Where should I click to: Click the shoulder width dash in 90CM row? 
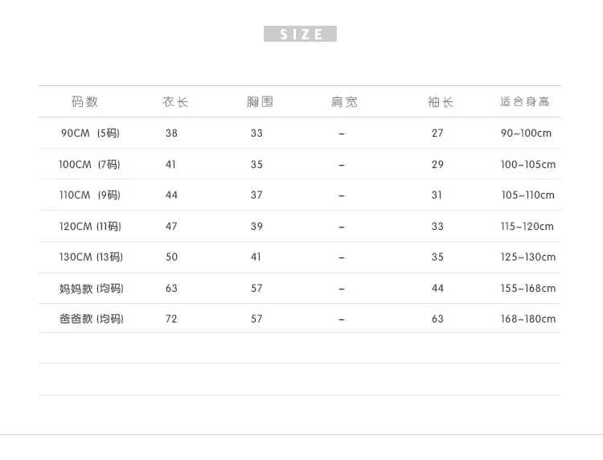[342, 133]
